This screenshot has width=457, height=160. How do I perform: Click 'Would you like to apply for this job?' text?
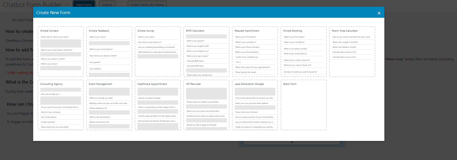pyautogui.click(x=202, y=125)
